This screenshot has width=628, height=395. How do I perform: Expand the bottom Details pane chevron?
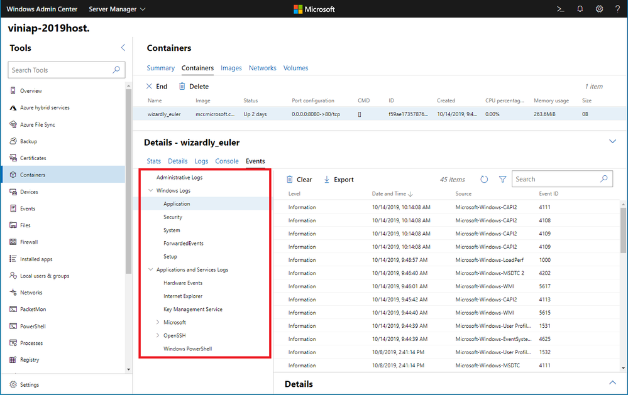tap(612, 382)
